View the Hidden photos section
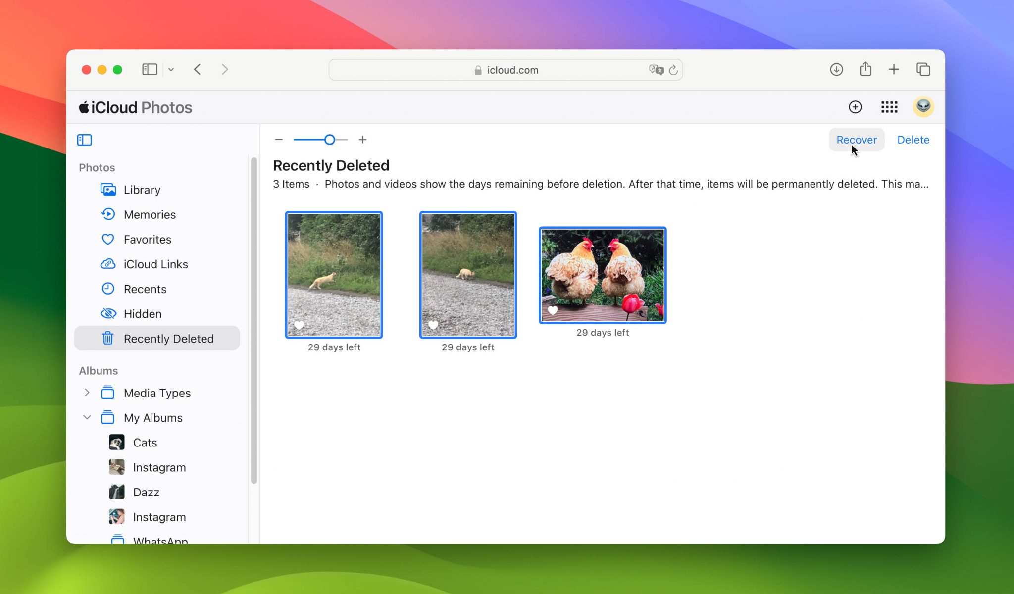 coord(143,313)
